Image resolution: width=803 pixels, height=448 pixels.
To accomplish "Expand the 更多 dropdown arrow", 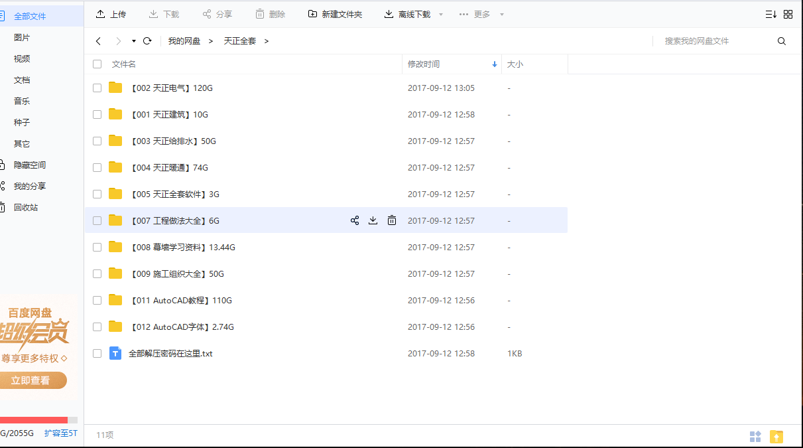I will point(501,15).
